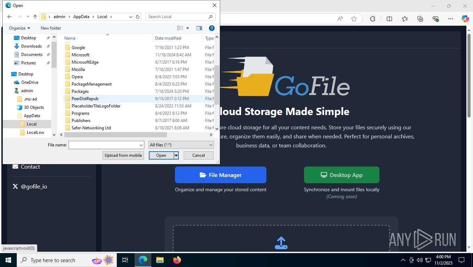This screenshot has width=473, height=267.
Task: Open dialog Help icon
Action: point(211,28)
